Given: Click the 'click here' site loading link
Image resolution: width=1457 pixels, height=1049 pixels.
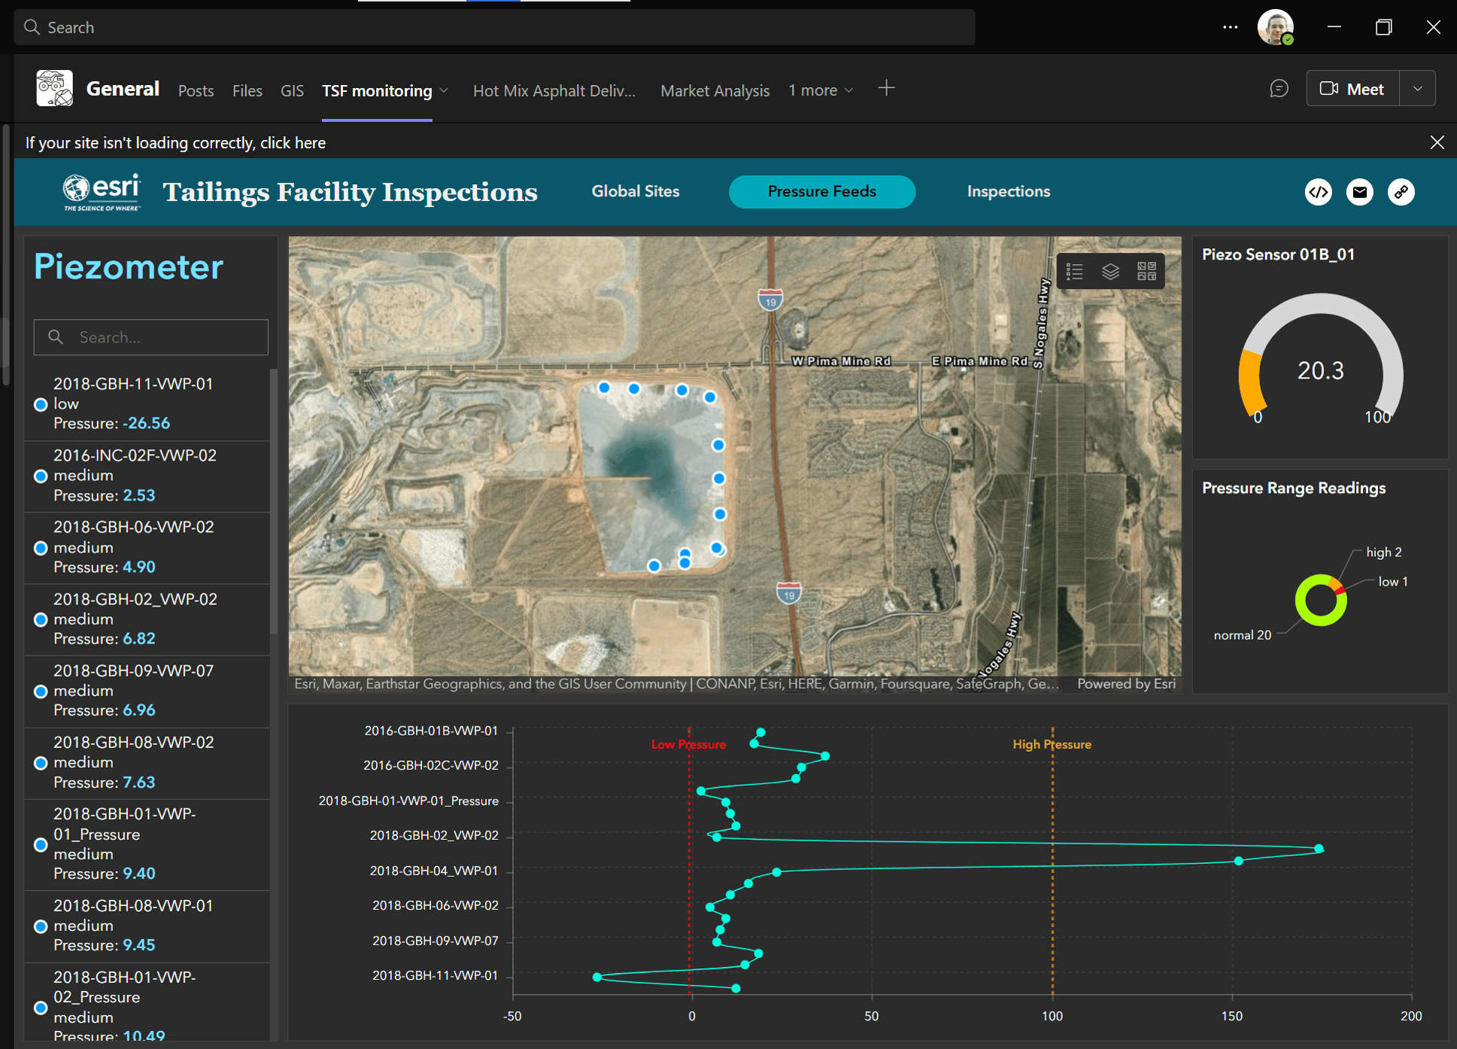Looking at the screenshot, I should [x=293, y=142].
